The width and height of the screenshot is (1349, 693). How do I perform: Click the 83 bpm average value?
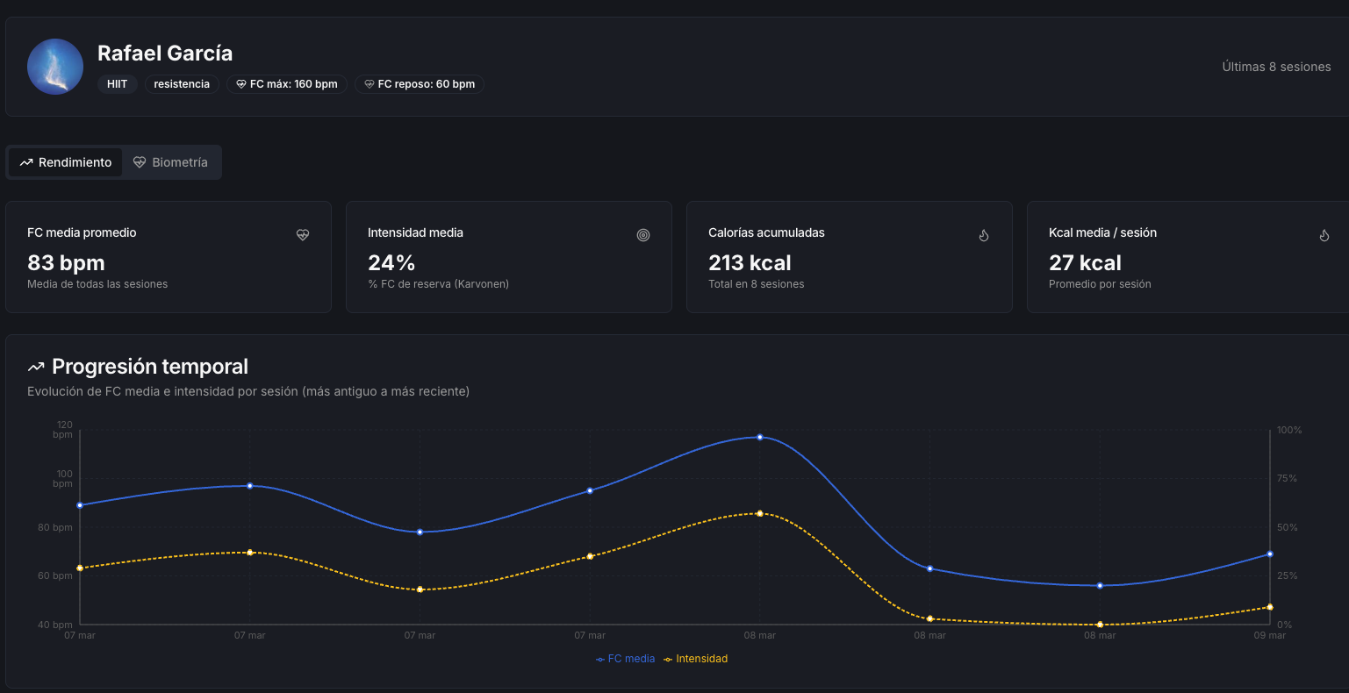click(66, 262)
